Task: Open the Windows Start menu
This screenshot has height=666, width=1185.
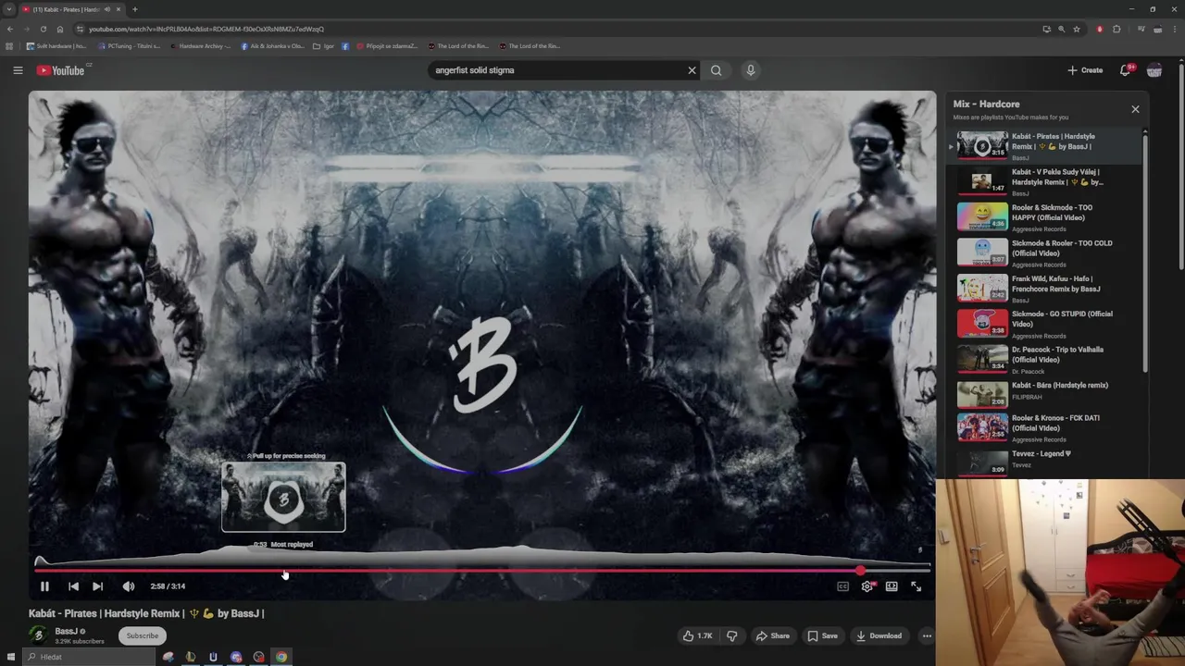Action: click(11, 657)
